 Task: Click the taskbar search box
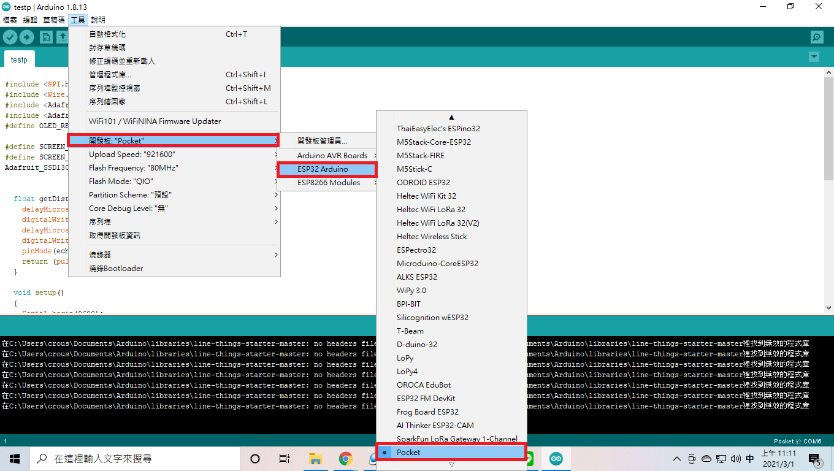pos(134,459)
